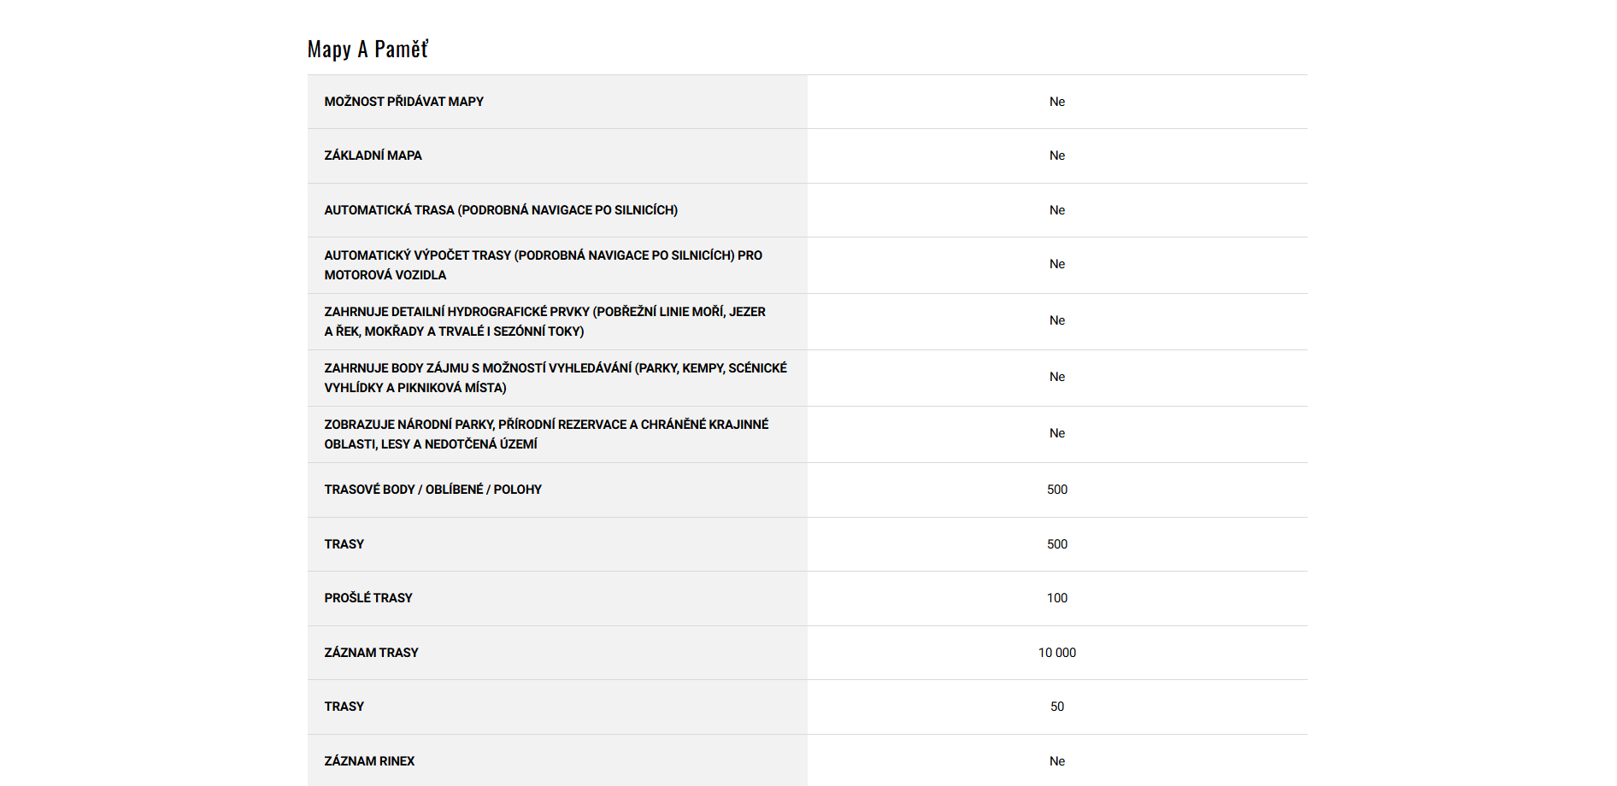Select the "Automatický výpočet trasy" motorová vozidla label

tap(543, 265)
